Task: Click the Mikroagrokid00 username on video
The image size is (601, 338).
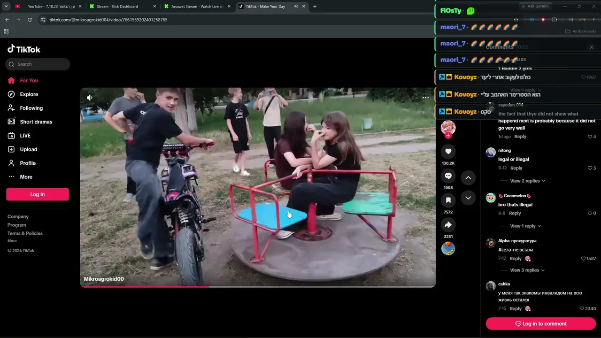Action: coord(104,279)
